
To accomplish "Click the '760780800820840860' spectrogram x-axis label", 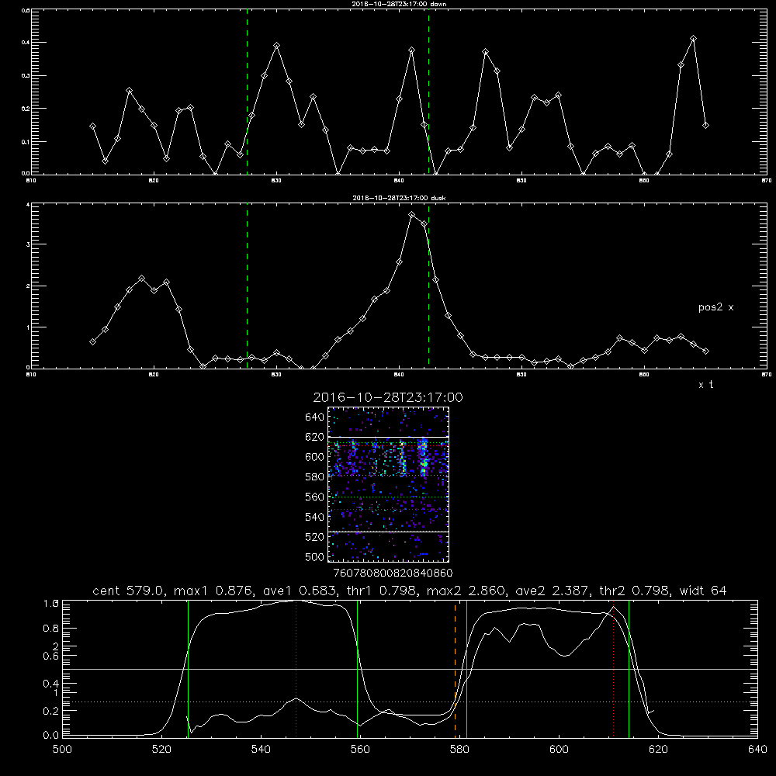I will tap(393, 573).
